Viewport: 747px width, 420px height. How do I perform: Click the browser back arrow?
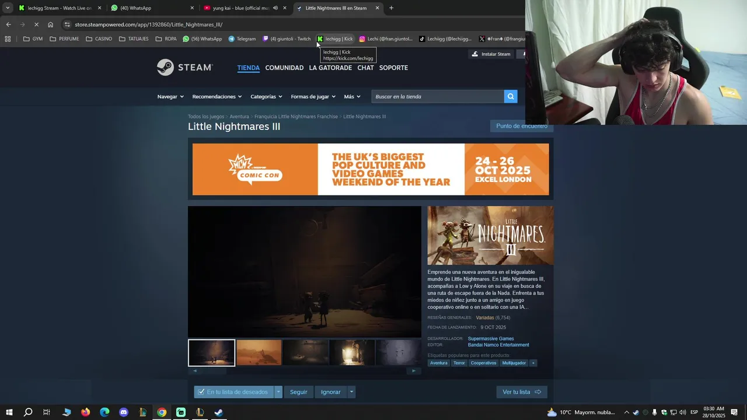coord(8,24)
